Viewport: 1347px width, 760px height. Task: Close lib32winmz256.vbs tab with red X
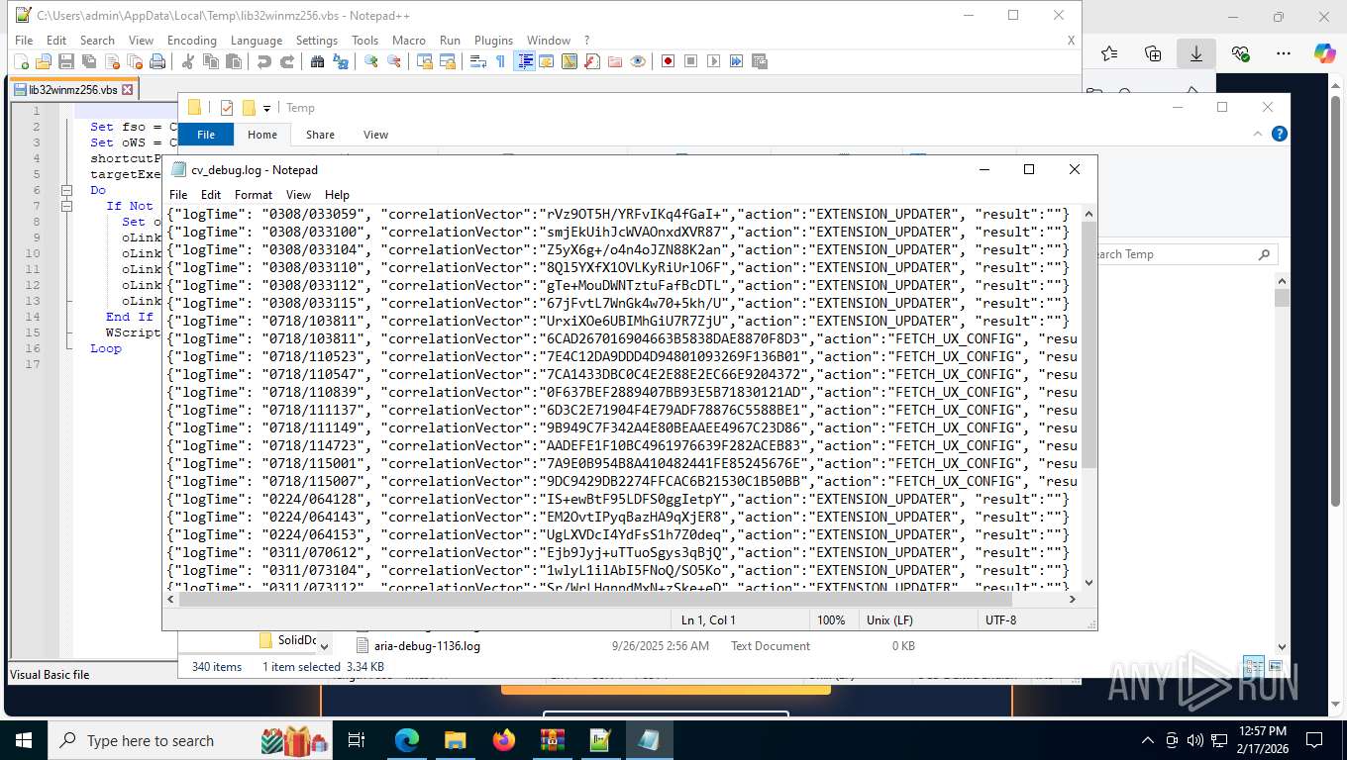(127, 89)
